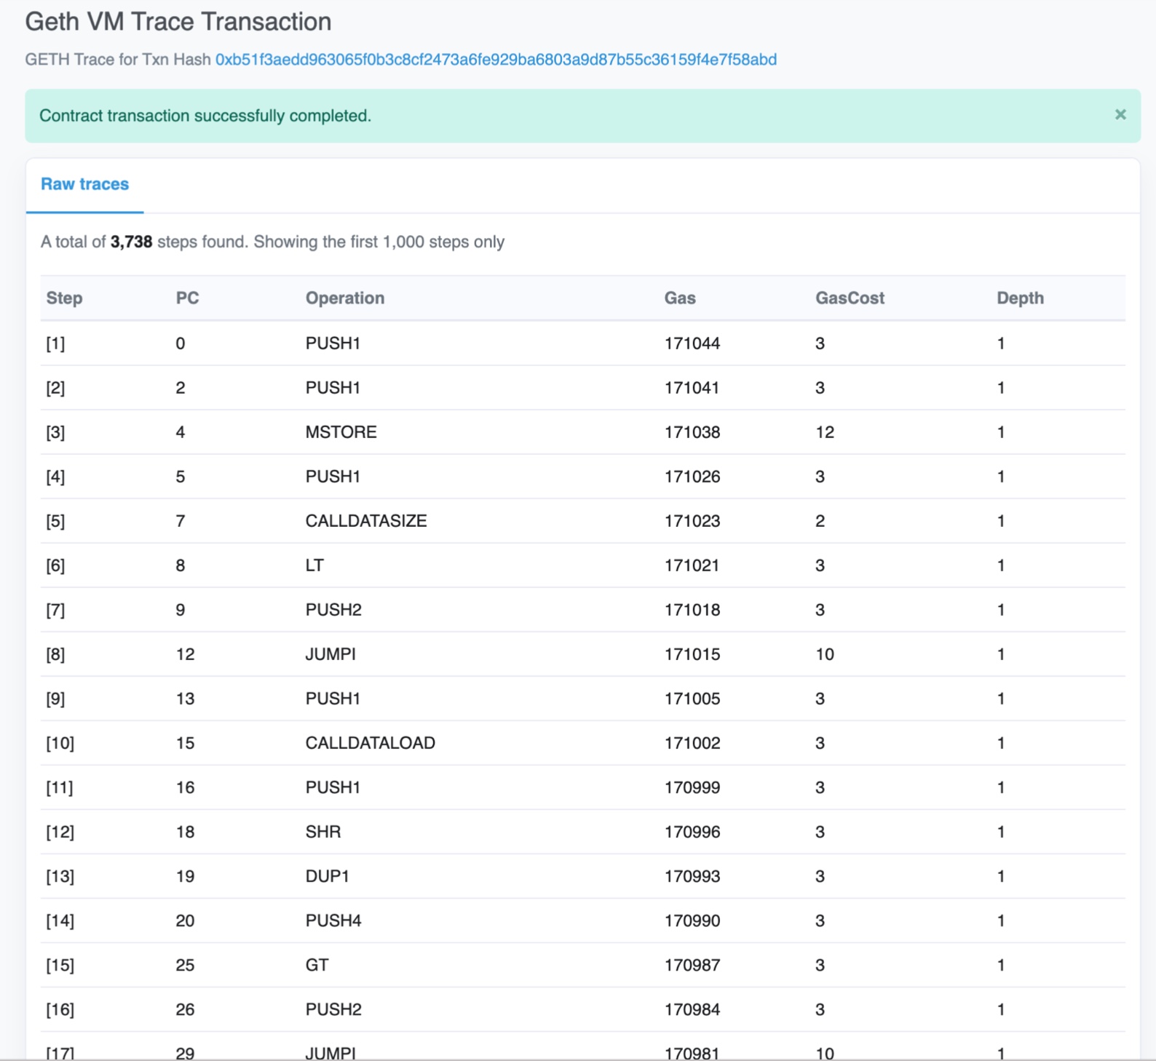The image size is (1156, 1061).
Task: Open the transaction hash link 0xb51f3aedd…
Action: (x=496, y=60)
